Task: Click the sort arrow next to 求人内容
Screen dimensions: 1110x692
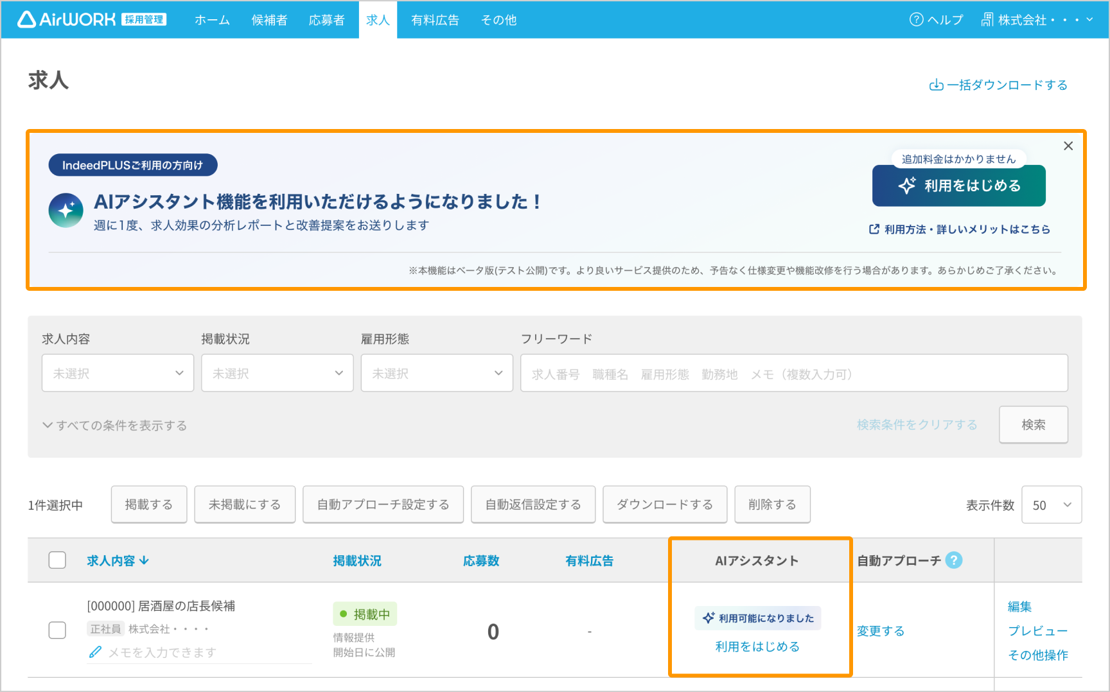Action: pyautogui.click(x=145, y=560)
